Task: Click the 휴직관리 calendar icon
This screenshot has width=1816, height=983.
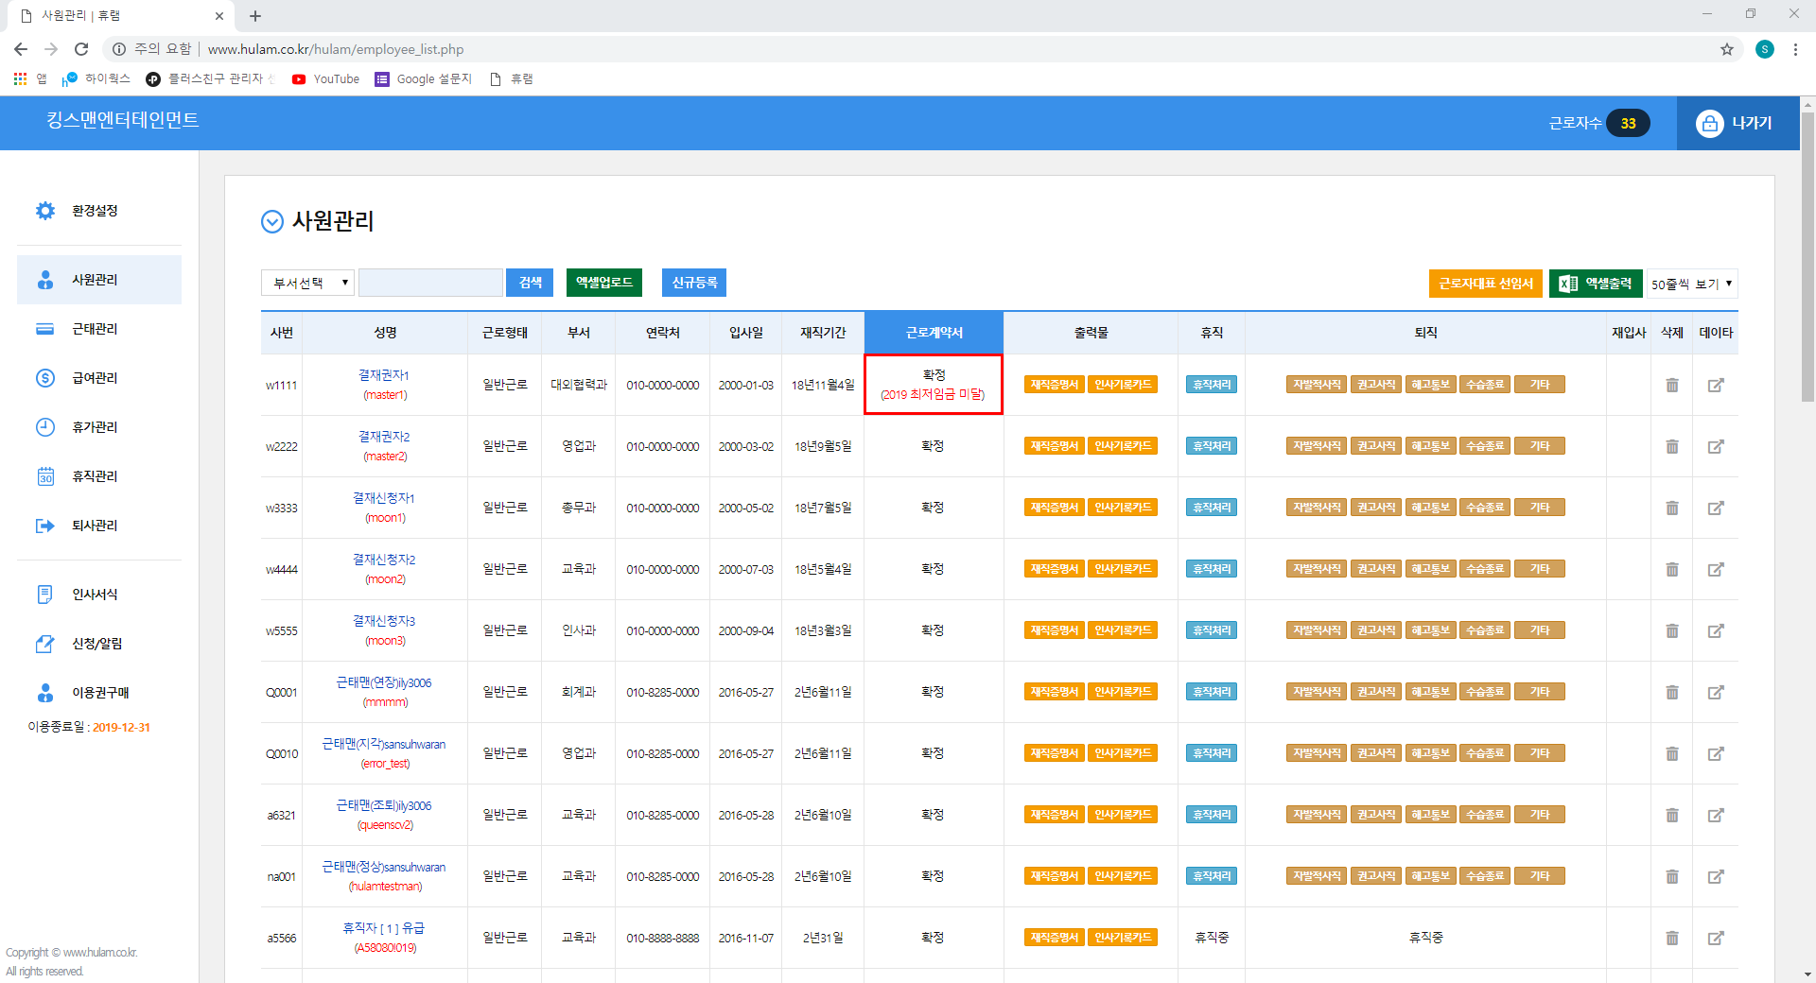Action: point(44,476)
